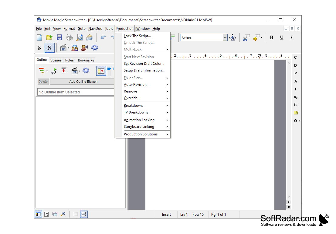The width and height of the screenshot is (336, 234).
Task: Select the Outline tab
Action: click(42, 60)
